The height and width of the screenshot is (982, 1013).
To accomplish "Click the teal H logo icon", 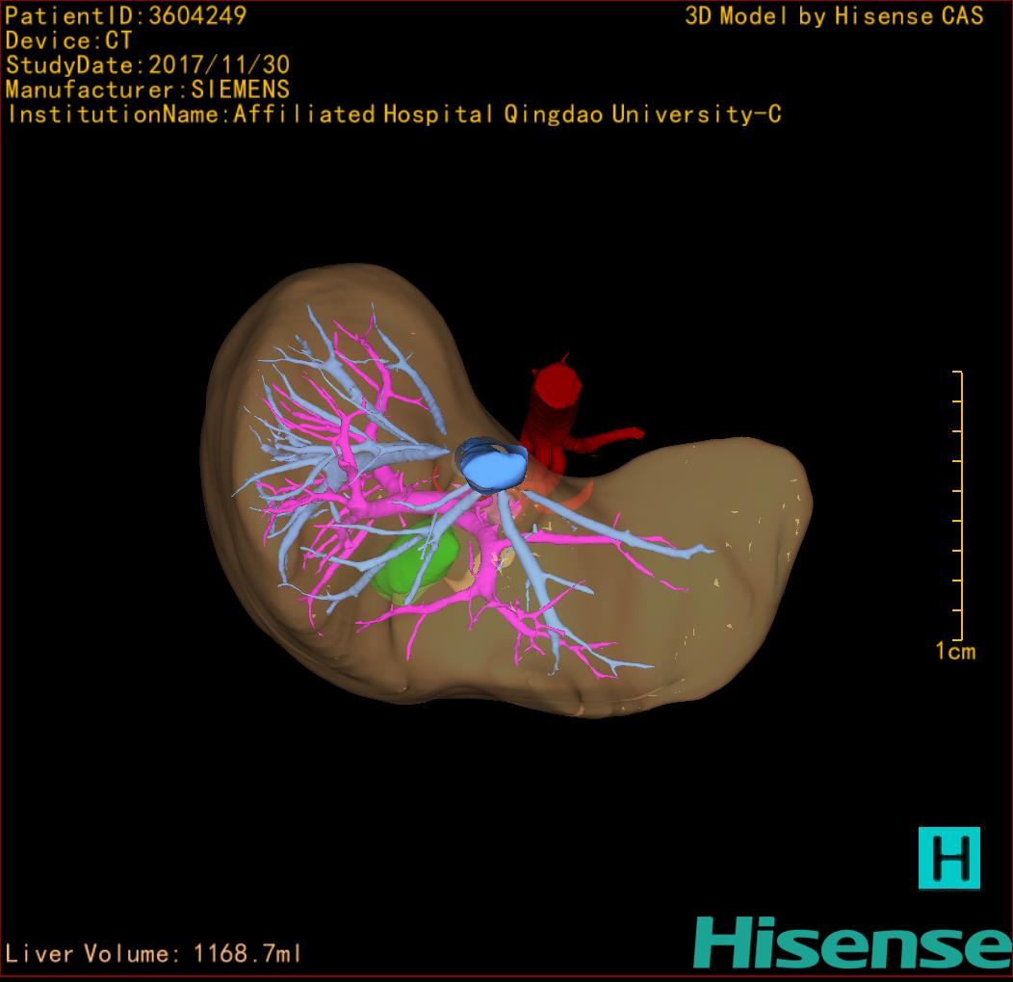I will point(948,857).
